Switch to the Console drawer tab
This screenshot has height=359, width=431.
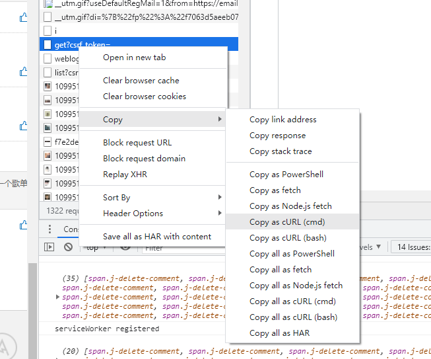[71, 229]
